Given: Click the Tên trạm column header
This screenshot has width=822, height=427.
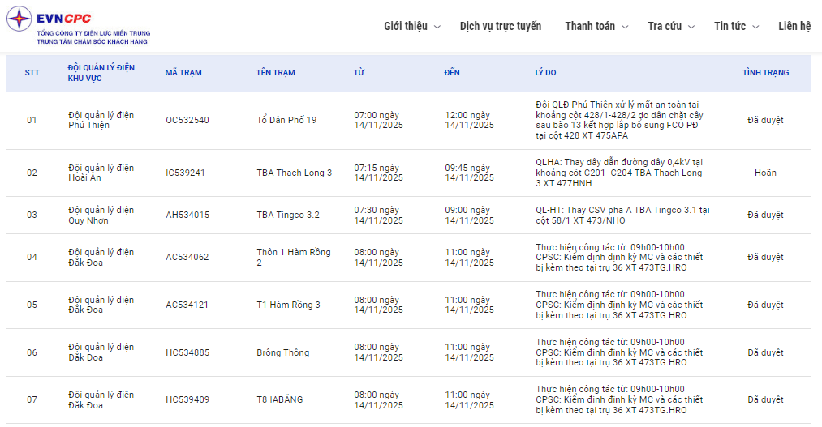Looking at the screenshot, I should 275,73.
